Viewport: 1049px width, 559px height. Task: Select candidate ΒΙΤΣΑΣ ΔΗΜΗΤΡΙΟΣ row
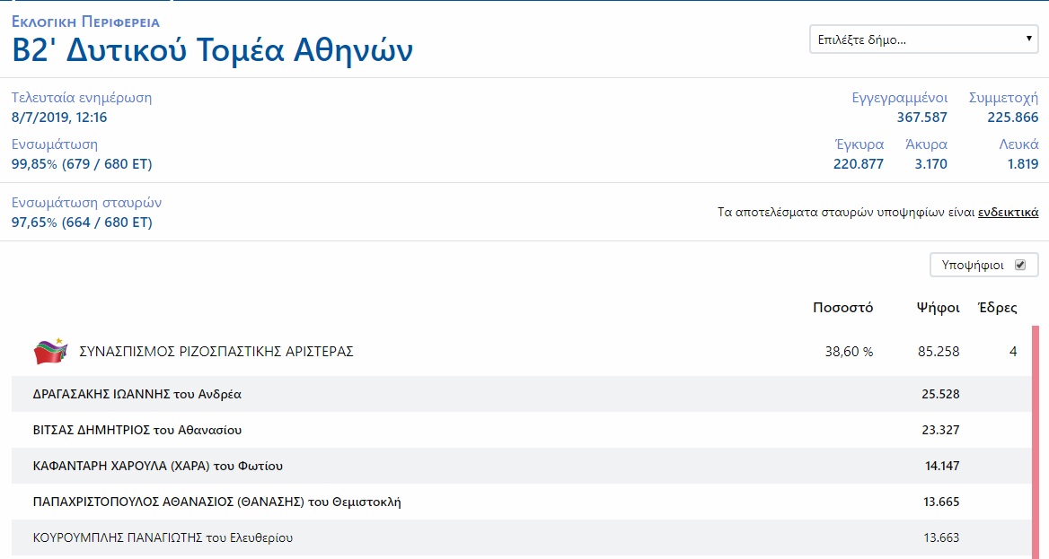click(x=137, y=430)
